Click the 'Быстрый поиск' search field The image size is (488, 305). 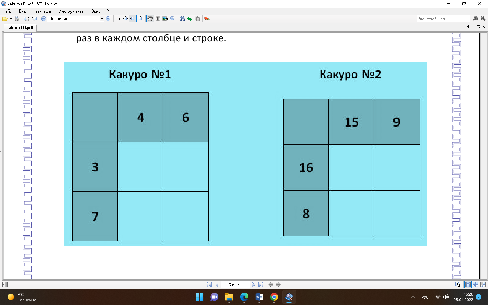[442, 19]
